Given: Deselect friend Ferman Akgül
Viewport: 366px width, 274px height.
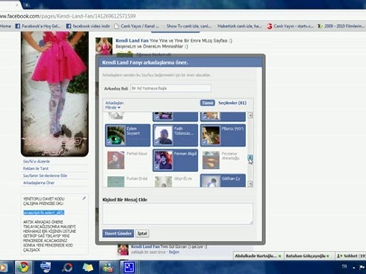Looking at the screenshot, I should (x=175, y=160).
